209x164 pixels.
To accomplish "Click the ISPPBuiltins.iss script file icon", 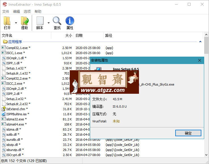I will pyautogui.click(x=4, y=114).
